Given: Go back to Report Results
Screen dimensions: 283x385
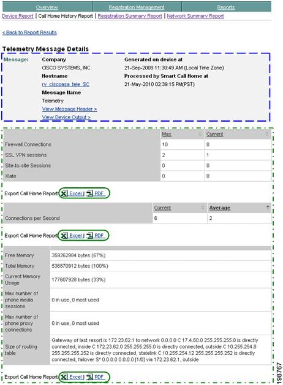Looking at the screenshot, I should pos(29,33).
